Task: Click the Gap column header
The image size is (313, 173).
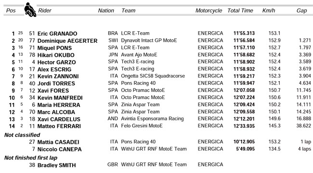Action: [301, 11]
